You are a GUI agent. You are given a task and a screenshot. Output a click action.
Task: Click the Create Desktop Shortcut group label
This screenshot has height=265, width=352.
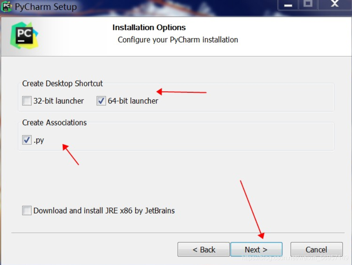(x=62, y=83)
